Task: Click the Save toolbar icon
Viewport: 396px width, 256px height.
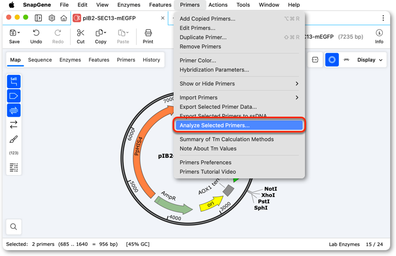Action: coord(13,33)
